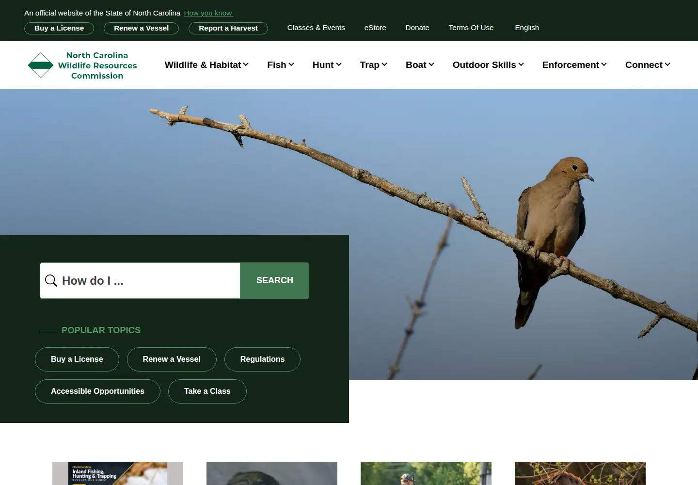Screen dimensions: 698x485
Task: Click the NC Wildlife diamond logo icon
Action: tap(41, 65)
